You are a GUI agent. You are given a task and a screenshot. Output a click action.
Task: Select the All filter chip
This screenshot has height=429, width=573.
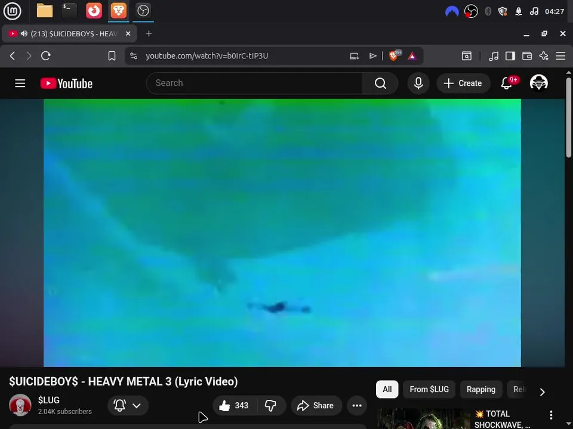(387, 389)
